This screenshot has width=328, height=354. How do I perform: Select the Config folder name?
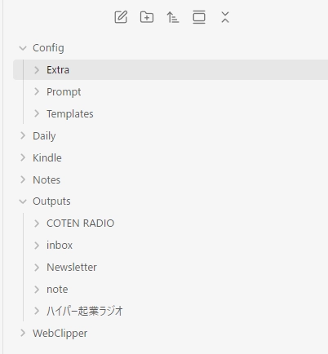pos(48,48)
